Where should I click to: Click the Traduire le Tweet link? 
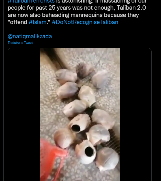pyautogui.click(x=20, y=43)
